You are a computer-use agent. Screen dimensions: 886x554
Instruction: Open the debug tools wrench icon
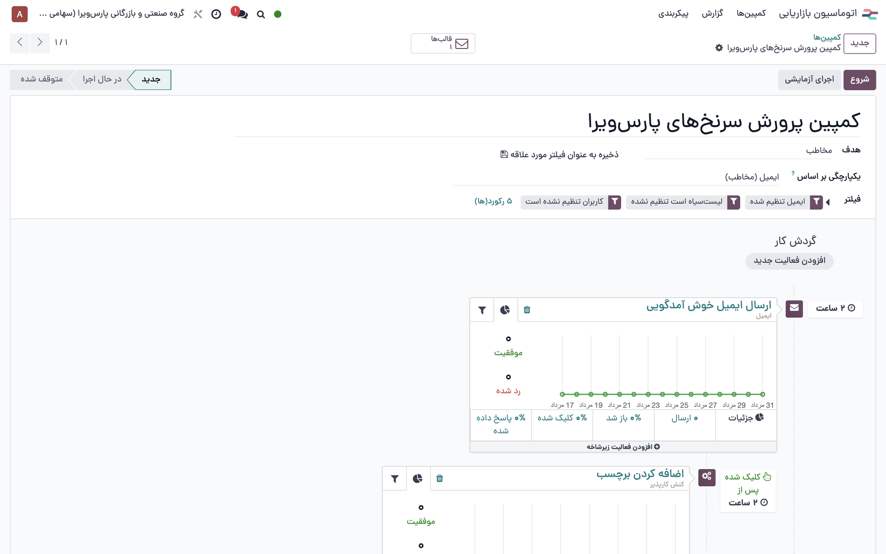(198, 14)
